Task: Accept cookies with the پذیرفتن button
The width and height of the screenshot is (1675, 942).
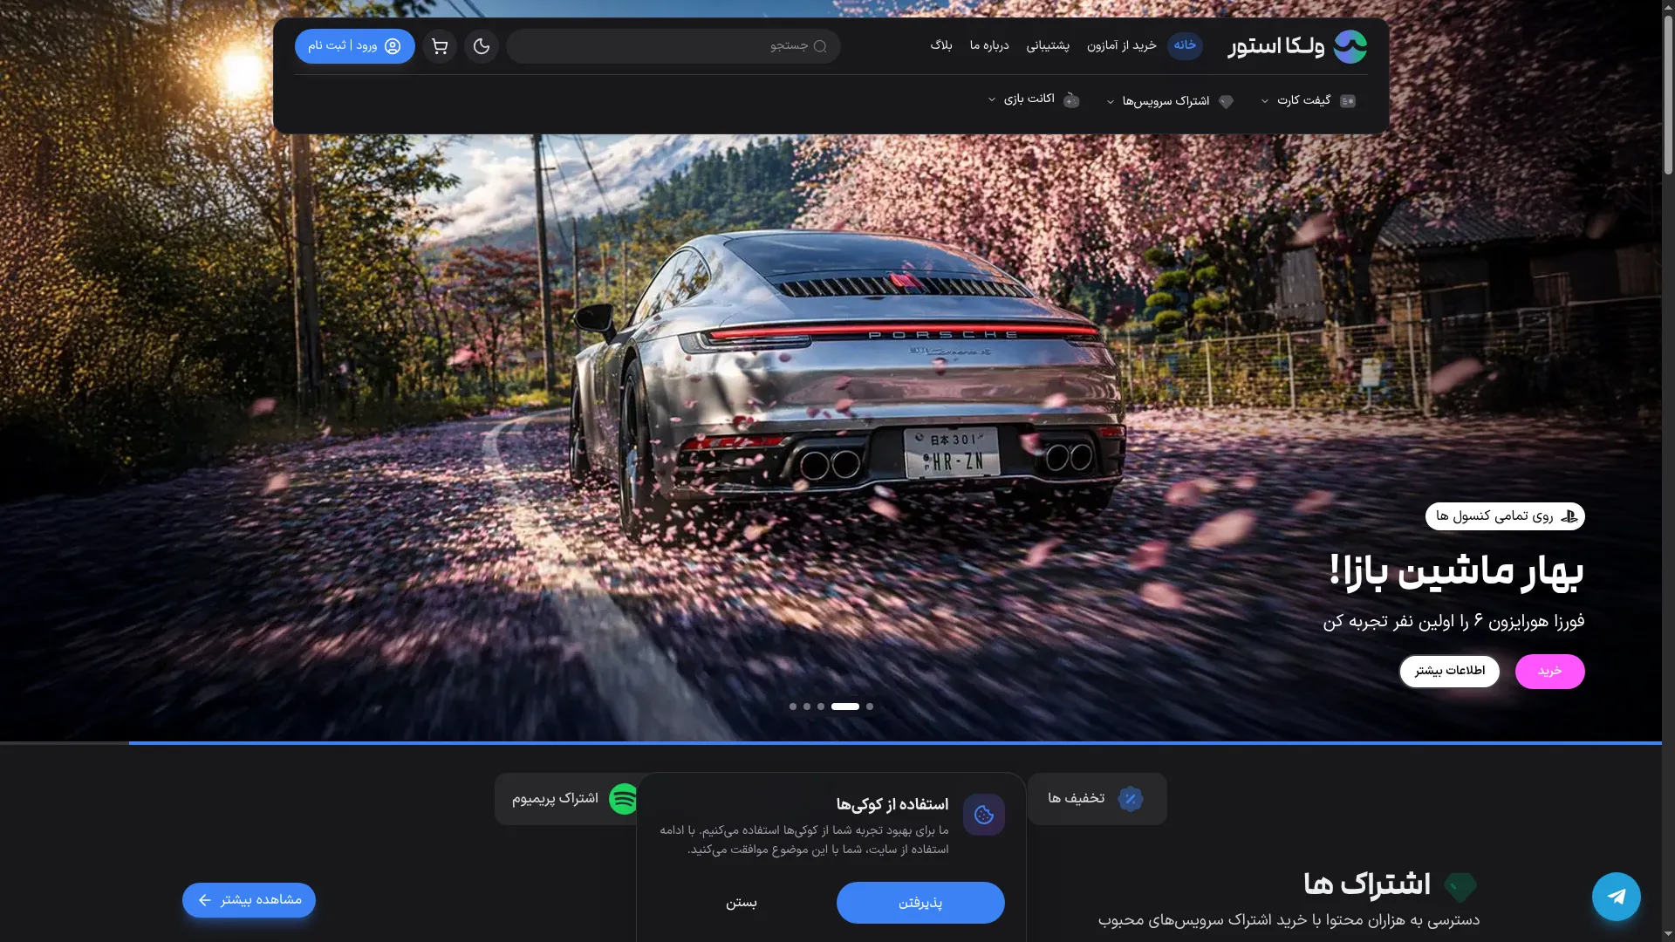Action: coord(920,903)
